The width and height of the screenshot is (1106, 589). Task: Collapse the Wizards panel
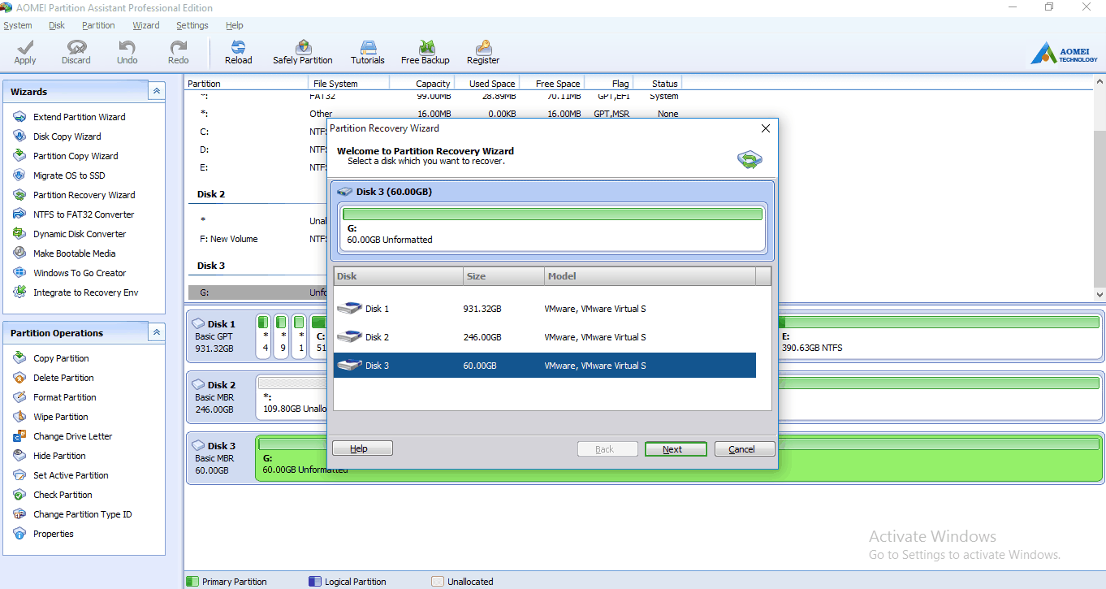(x=156, y=92)
